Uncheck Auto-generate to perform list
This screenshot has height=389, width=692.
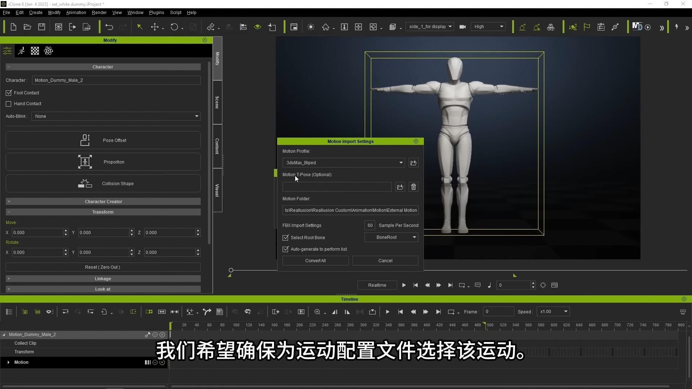coord(286,249)
